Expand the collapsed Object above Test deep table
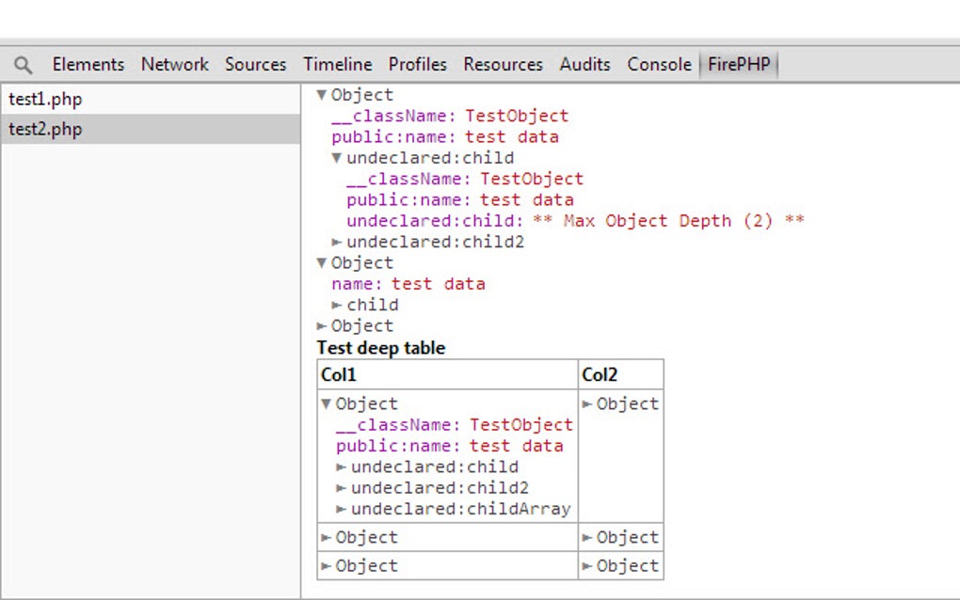 [321, 325]
